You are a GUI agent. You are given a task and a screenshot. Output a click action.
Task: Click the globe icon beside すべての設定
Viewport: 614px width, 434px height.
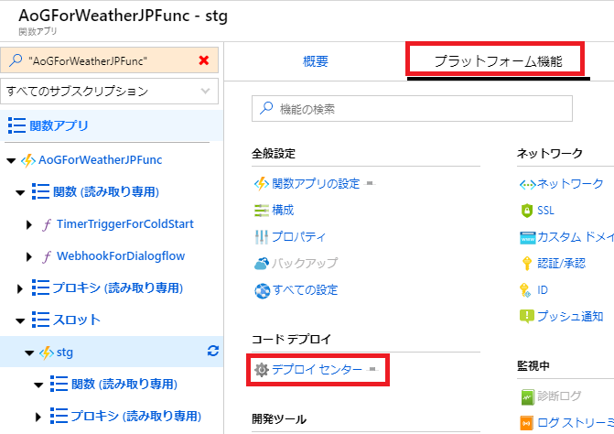(262, 290)
